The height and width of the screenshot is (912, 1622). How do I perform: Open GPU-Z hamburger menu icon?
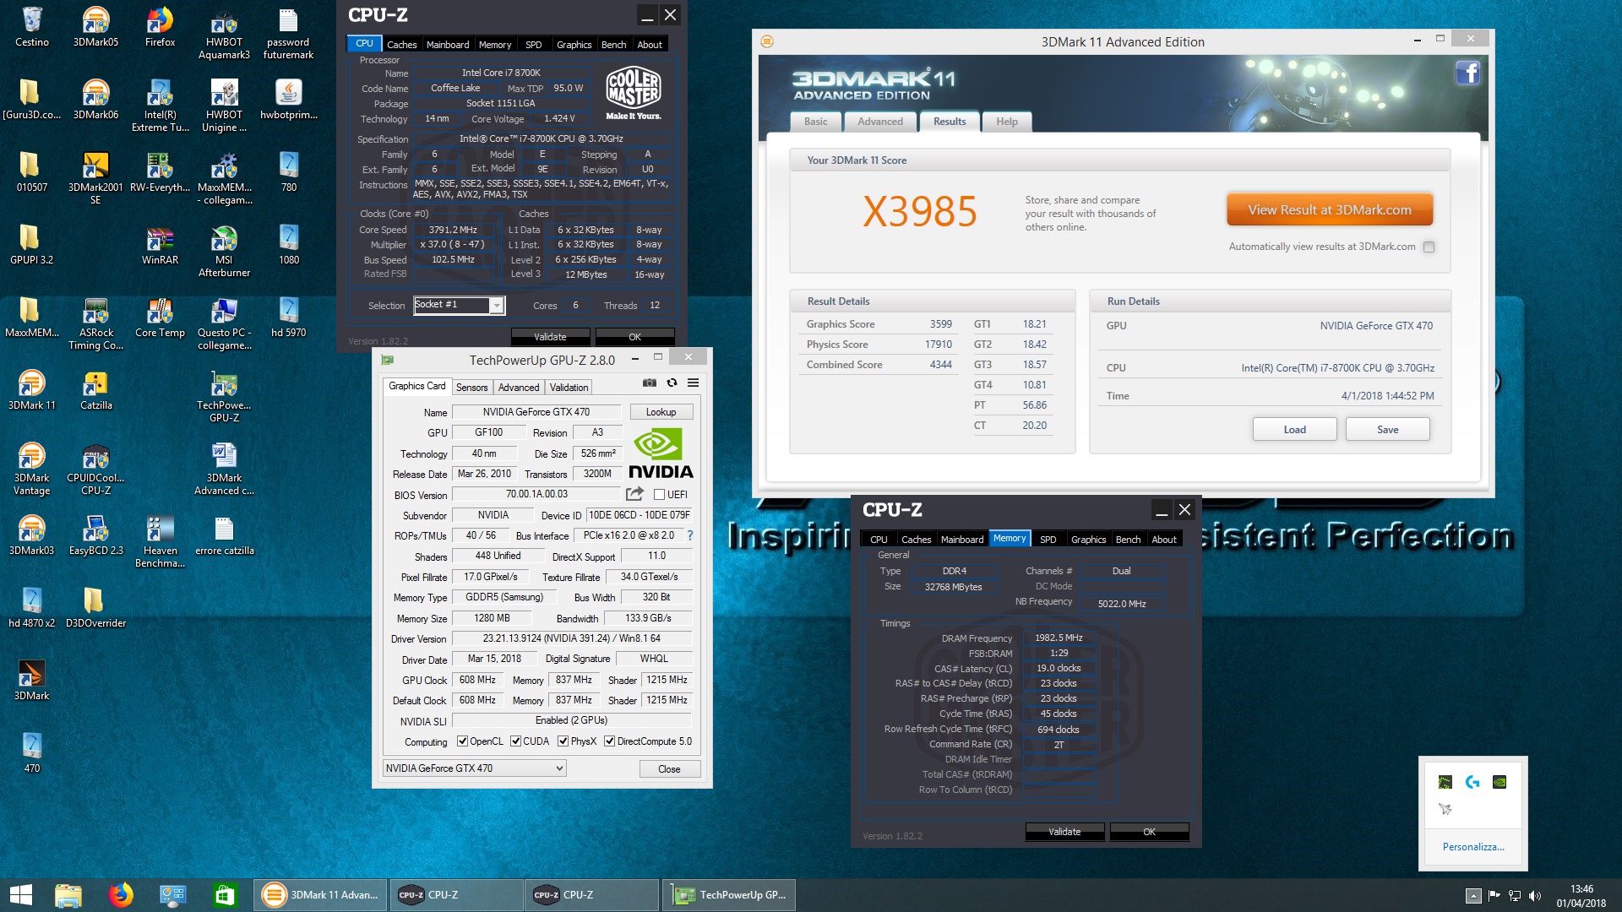tap(693, 383)
